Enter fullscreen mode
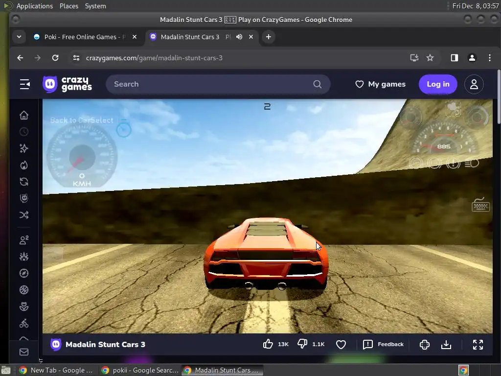The height and width of the screenshot is (376, 501). [x=478, y=344]
